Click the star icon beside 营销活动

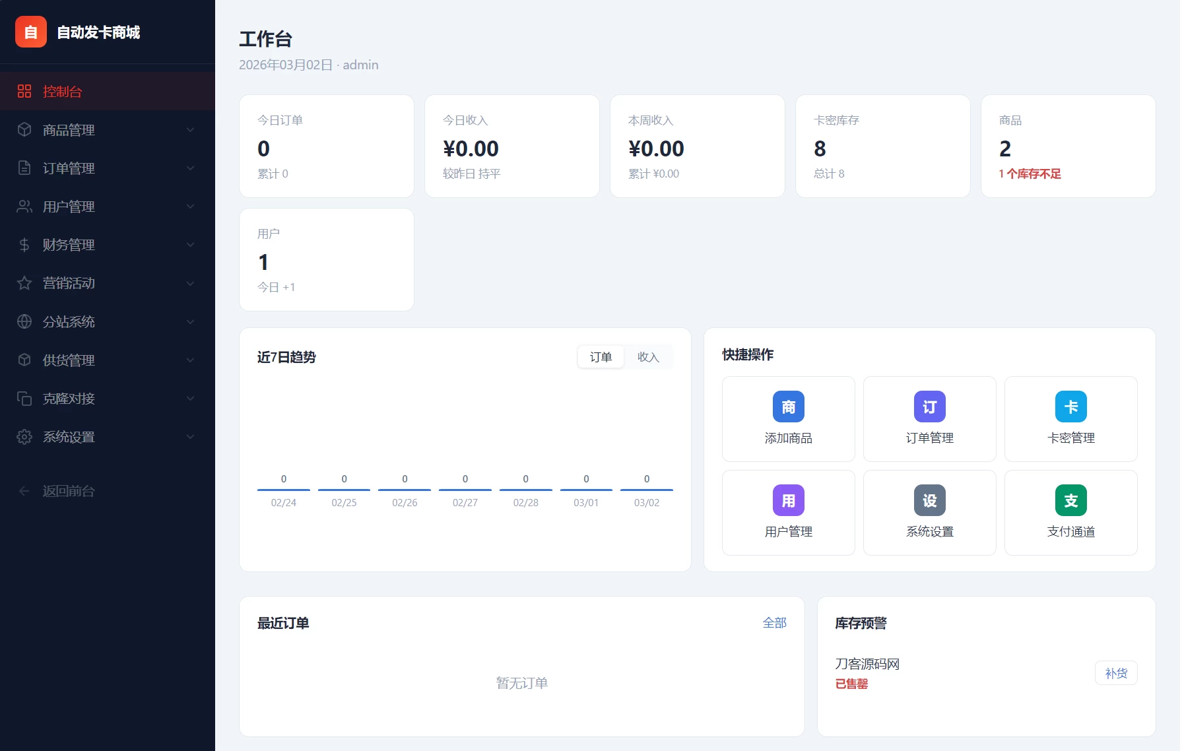pyautogui.click(x=24, y=283)
